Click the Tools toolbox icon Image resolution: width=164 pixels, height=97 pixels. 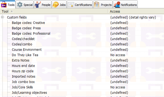click(4, 5)
